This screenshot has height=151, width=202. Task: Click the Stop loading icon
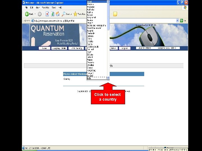[47, 14]
